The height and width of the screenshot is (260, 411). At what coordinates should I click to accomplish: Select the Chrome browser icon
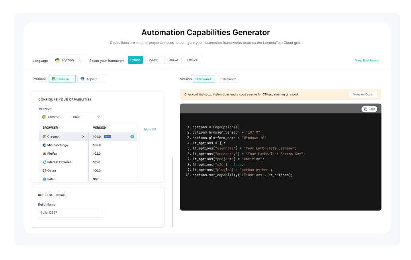(44, 136)
